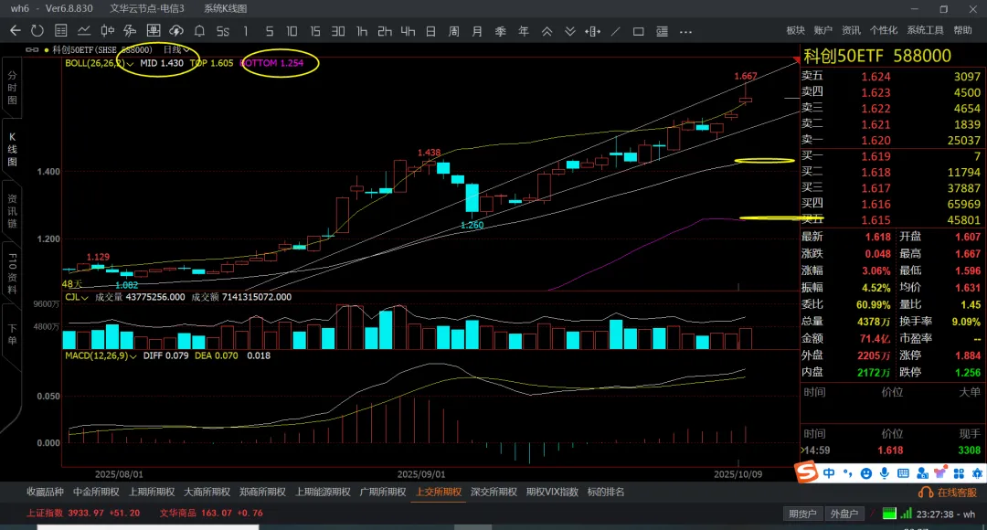Click the 期货户 button

(x=802, y=514)
